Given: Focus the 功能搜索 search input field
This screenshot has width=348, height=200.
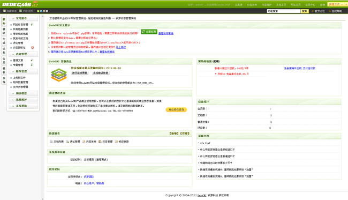Looking at the screenshot, I should pos(283,11).
